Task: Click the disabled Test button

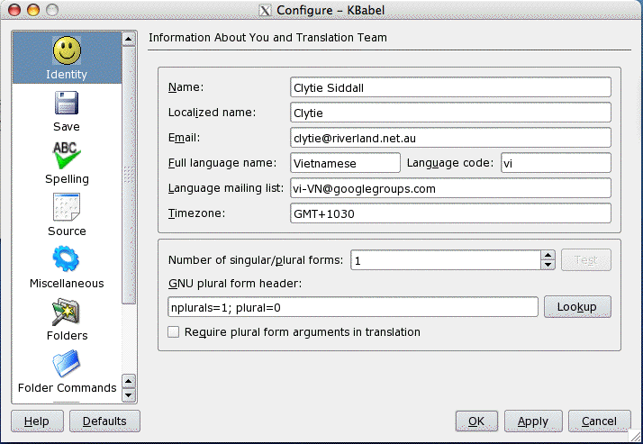Action: [x=586, y=260]
